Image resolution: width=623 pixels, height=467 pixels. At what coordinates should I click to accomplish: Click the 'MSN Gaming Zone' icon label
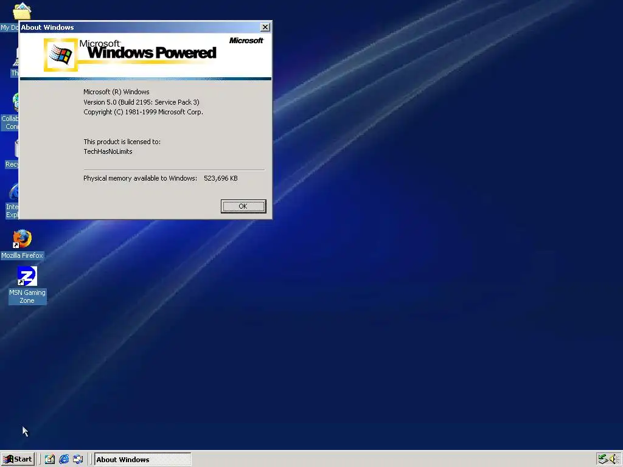(27, 297)
